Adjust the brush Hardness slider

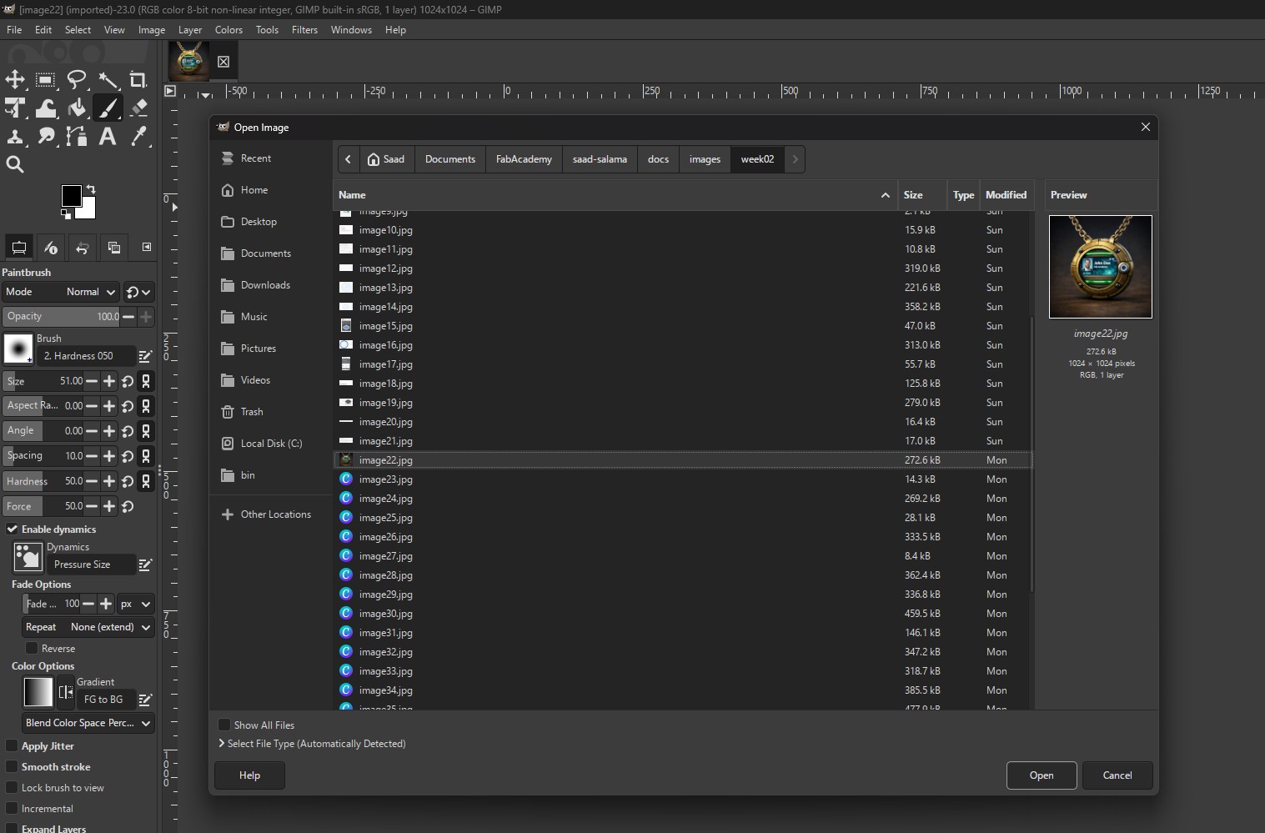[x=43, y=481]
